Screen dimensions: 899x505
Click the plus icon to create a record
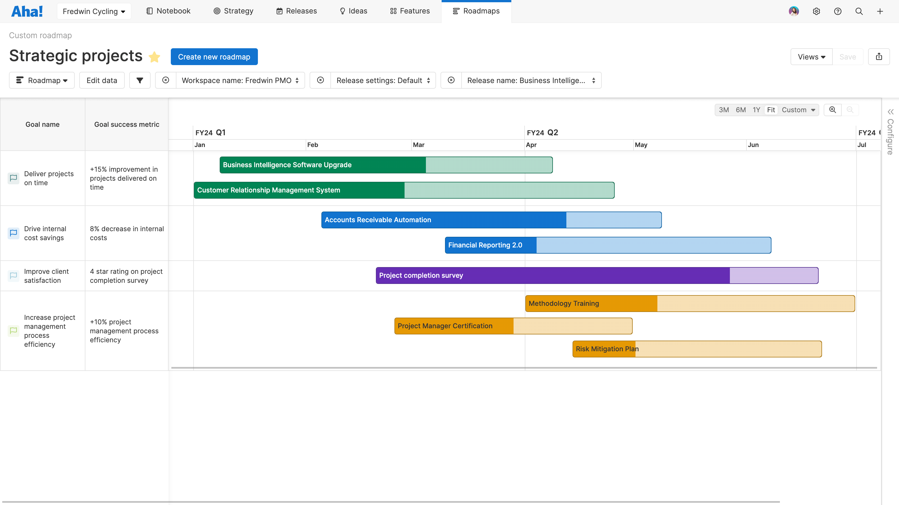[x=880, y=11]
